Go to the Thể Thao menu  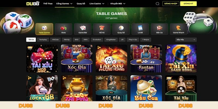point(48,4)
